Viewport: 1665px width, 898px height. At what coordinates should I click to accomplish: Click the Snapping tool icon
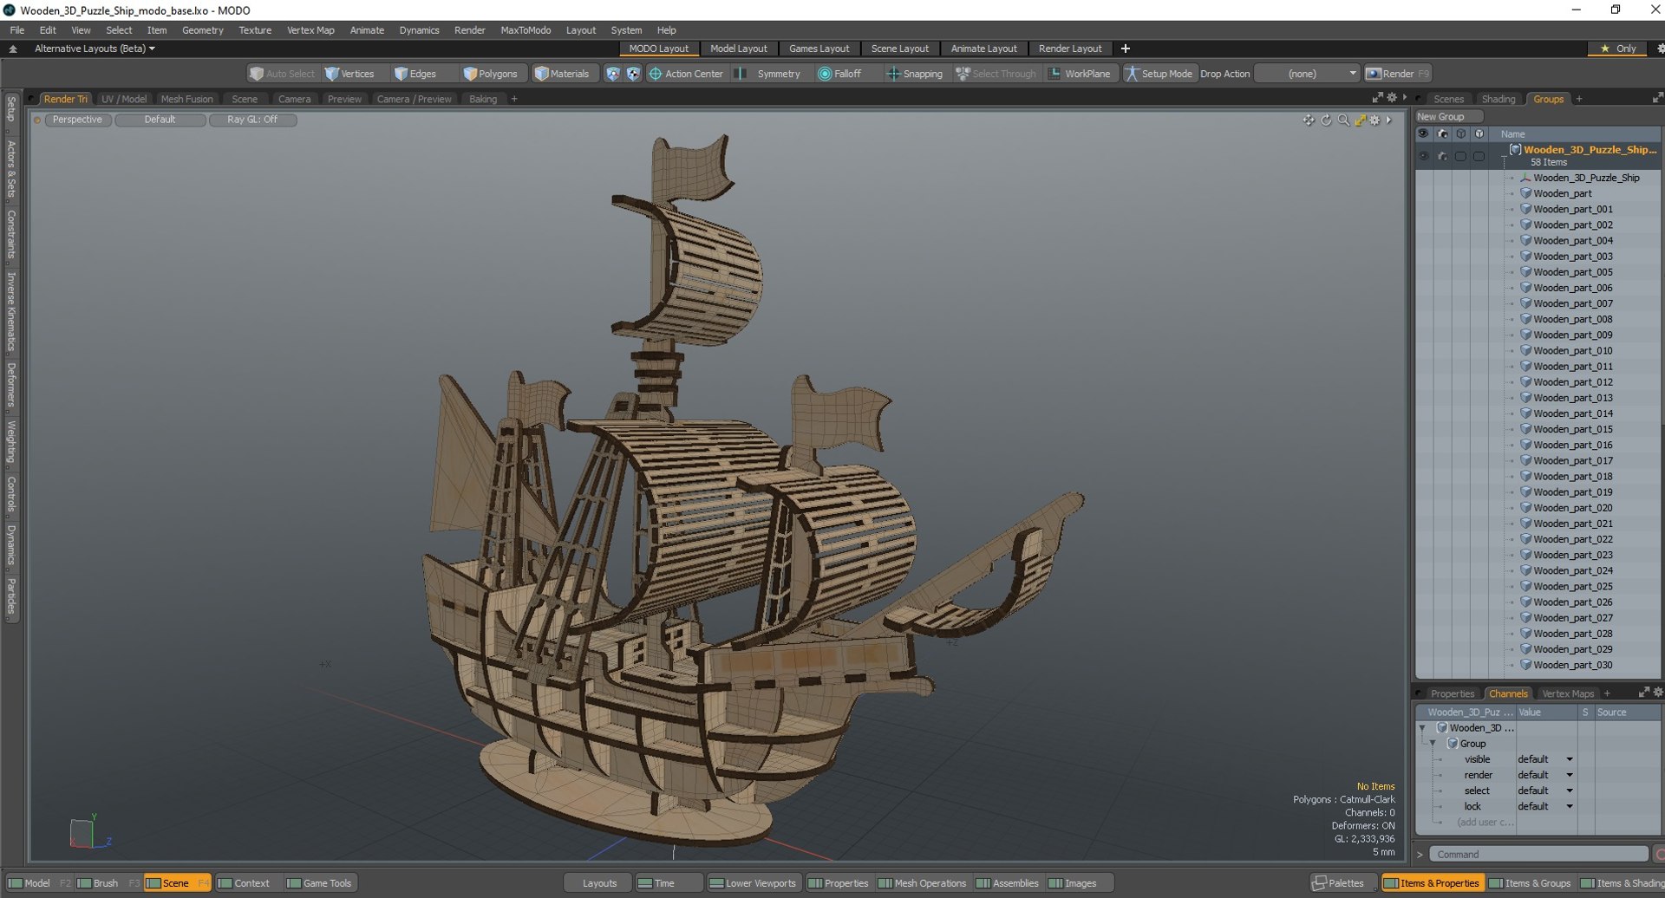pyautogui.click(x=892, y=74)
